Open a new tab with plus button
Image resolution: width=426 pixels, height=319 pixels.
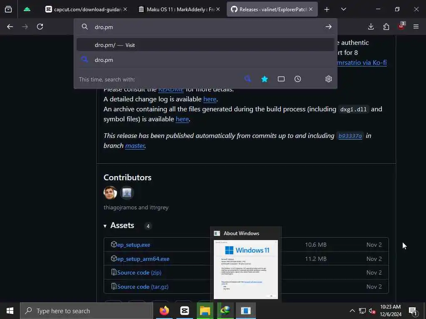[x=327, y=10]
